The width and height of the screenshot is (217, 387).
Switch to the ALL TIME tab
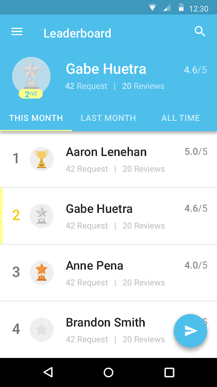(x=180, y=118)
